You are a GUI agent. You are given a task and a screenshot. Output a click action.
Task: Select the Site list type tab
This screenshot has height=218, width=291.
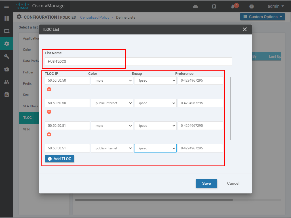pos(26,95)
